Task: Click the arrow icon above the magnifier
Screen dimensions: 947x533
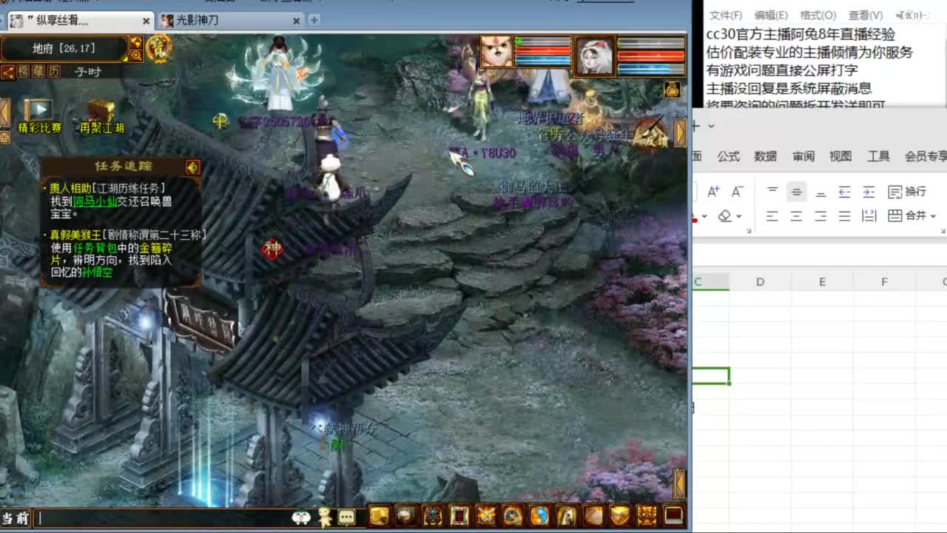Action: click(x=136, y=42)
